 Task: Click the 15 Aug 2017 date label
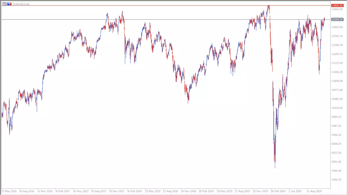tap(99, 191)
